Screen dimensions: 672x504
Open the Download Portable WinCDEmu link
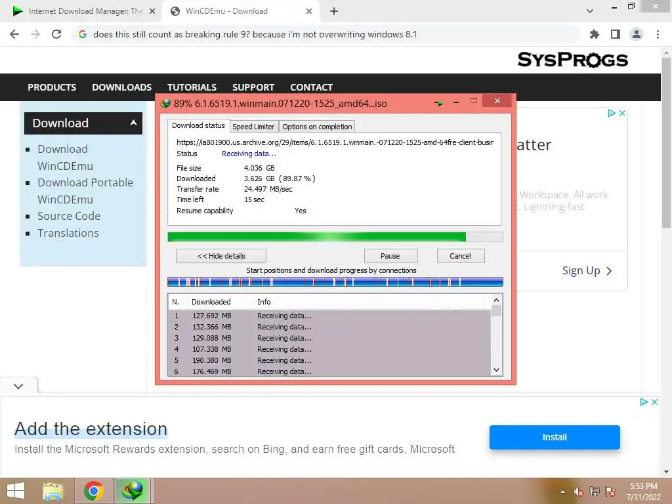[85, 191]
